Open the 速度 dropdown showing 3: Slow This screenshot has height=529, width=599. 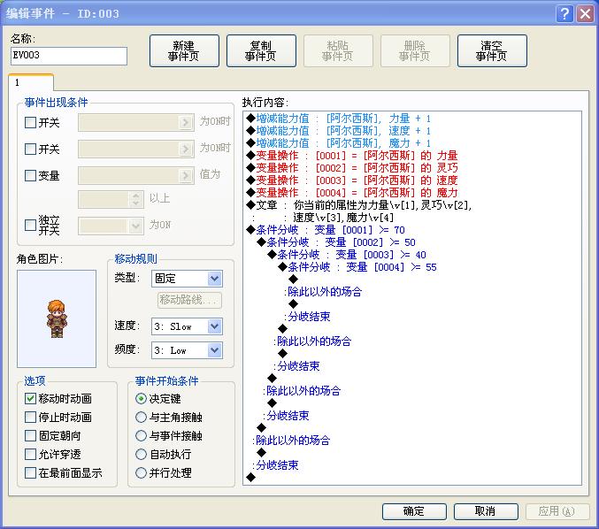coord(187,326)
